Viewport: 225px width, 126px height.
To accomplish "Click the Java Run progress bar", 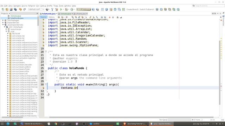I will [180, 120].
